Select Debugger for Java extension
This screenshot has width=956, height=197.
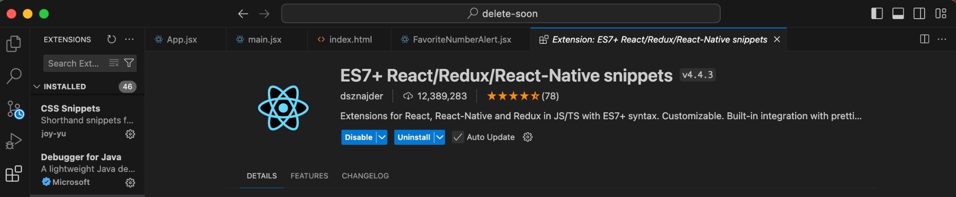(x=87, y=170)
